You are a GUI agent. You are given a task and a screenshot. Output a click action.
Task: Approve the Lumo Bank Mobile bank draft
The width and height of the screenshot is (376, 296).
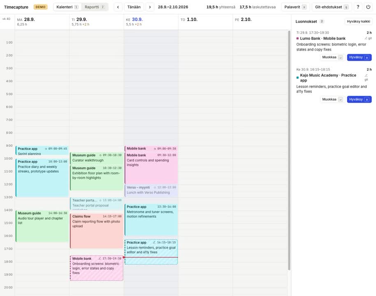pyautogui.click(x=359, y=57)
